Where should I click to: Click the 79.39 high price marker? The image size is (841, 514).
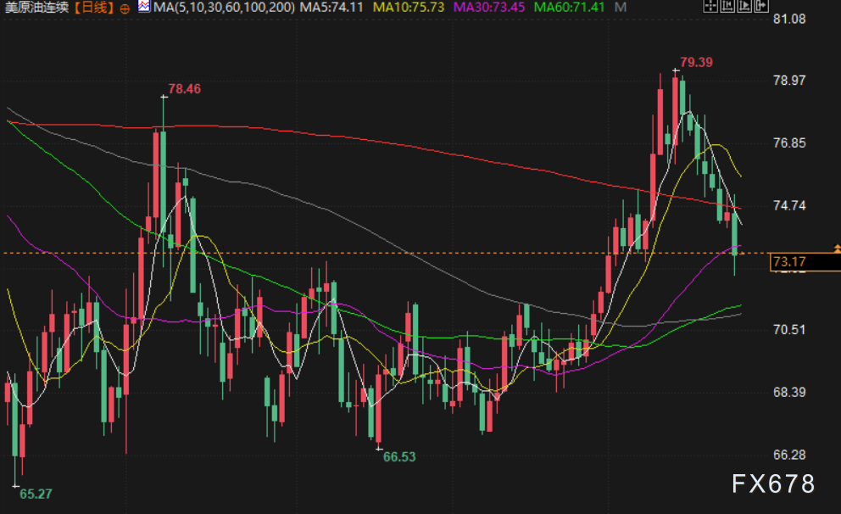(696, 62)
